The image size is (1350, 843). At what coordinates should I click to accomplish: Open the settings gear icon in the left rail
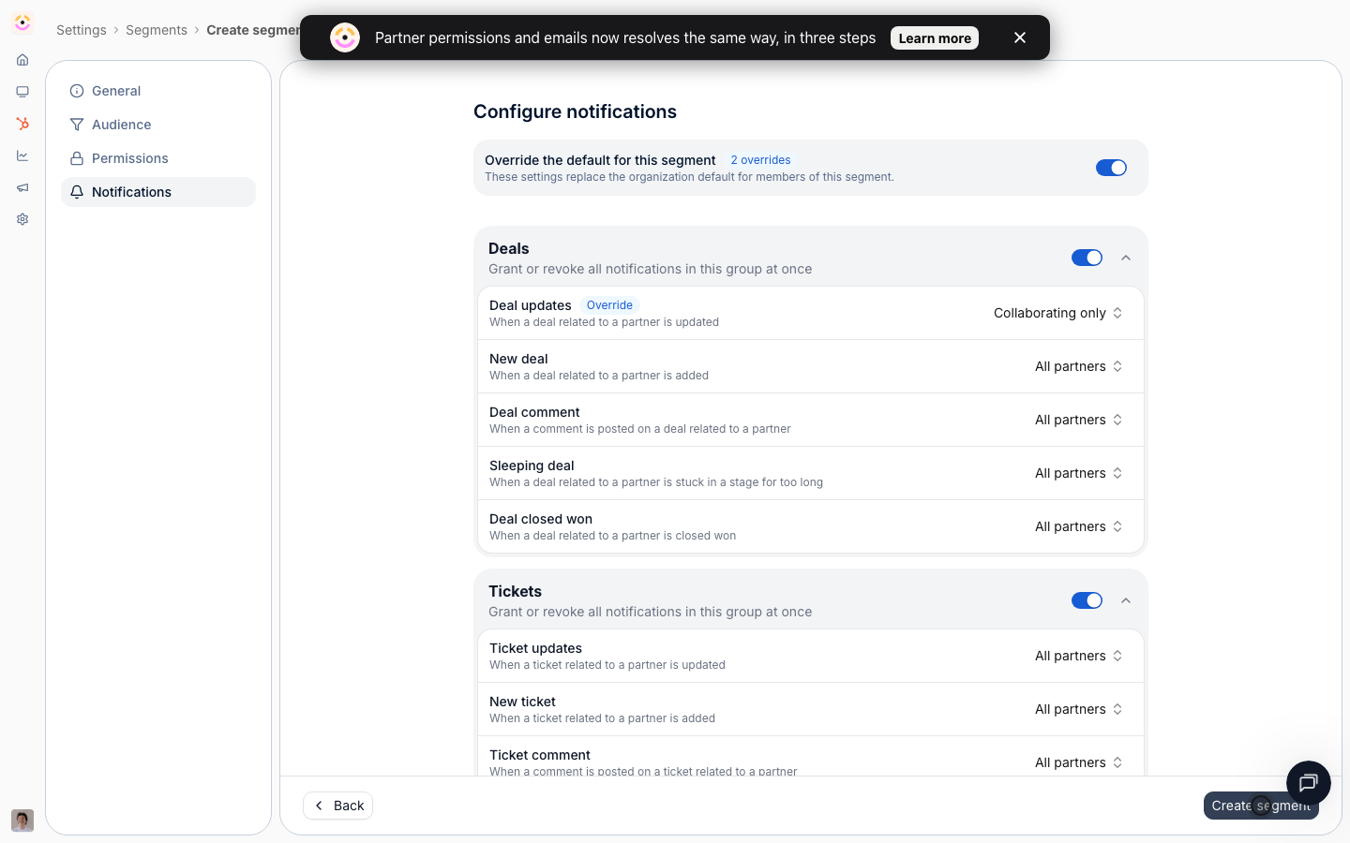[22, 219]
